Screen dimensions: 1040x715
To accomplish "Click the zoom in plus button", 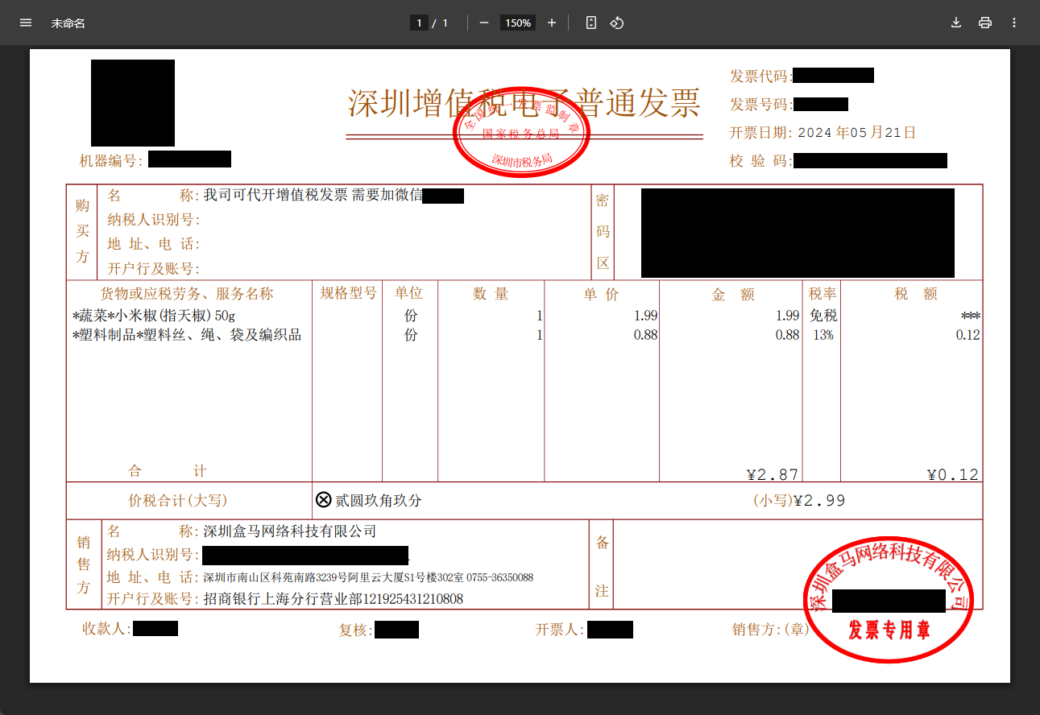I will (x=552, y=23).
